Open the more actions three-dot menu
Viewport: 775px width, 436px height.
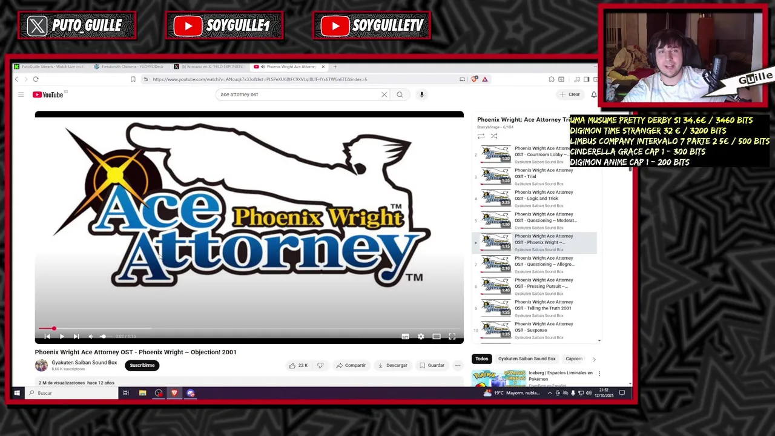pyautogui.click(x=458, y=365)
